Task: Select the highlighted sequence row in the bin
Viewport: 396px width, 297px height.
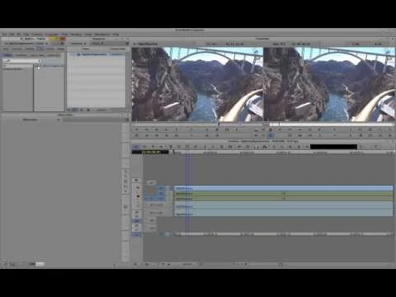Action: pyautogui.click(x=97, y=54)
